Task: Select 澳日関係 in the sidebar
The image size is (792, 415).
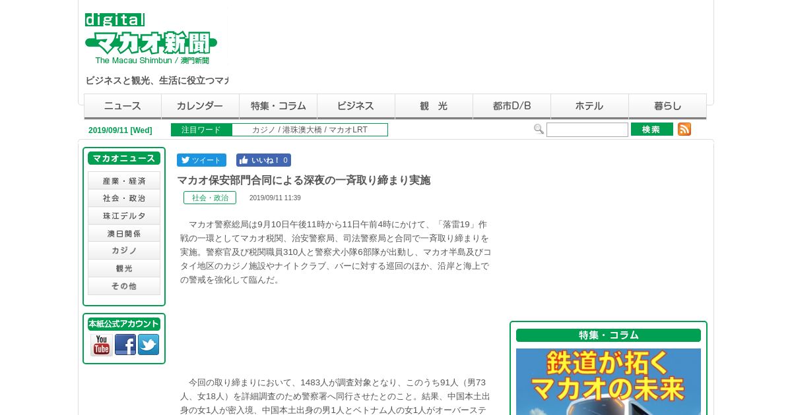Action: click(124, 233)
